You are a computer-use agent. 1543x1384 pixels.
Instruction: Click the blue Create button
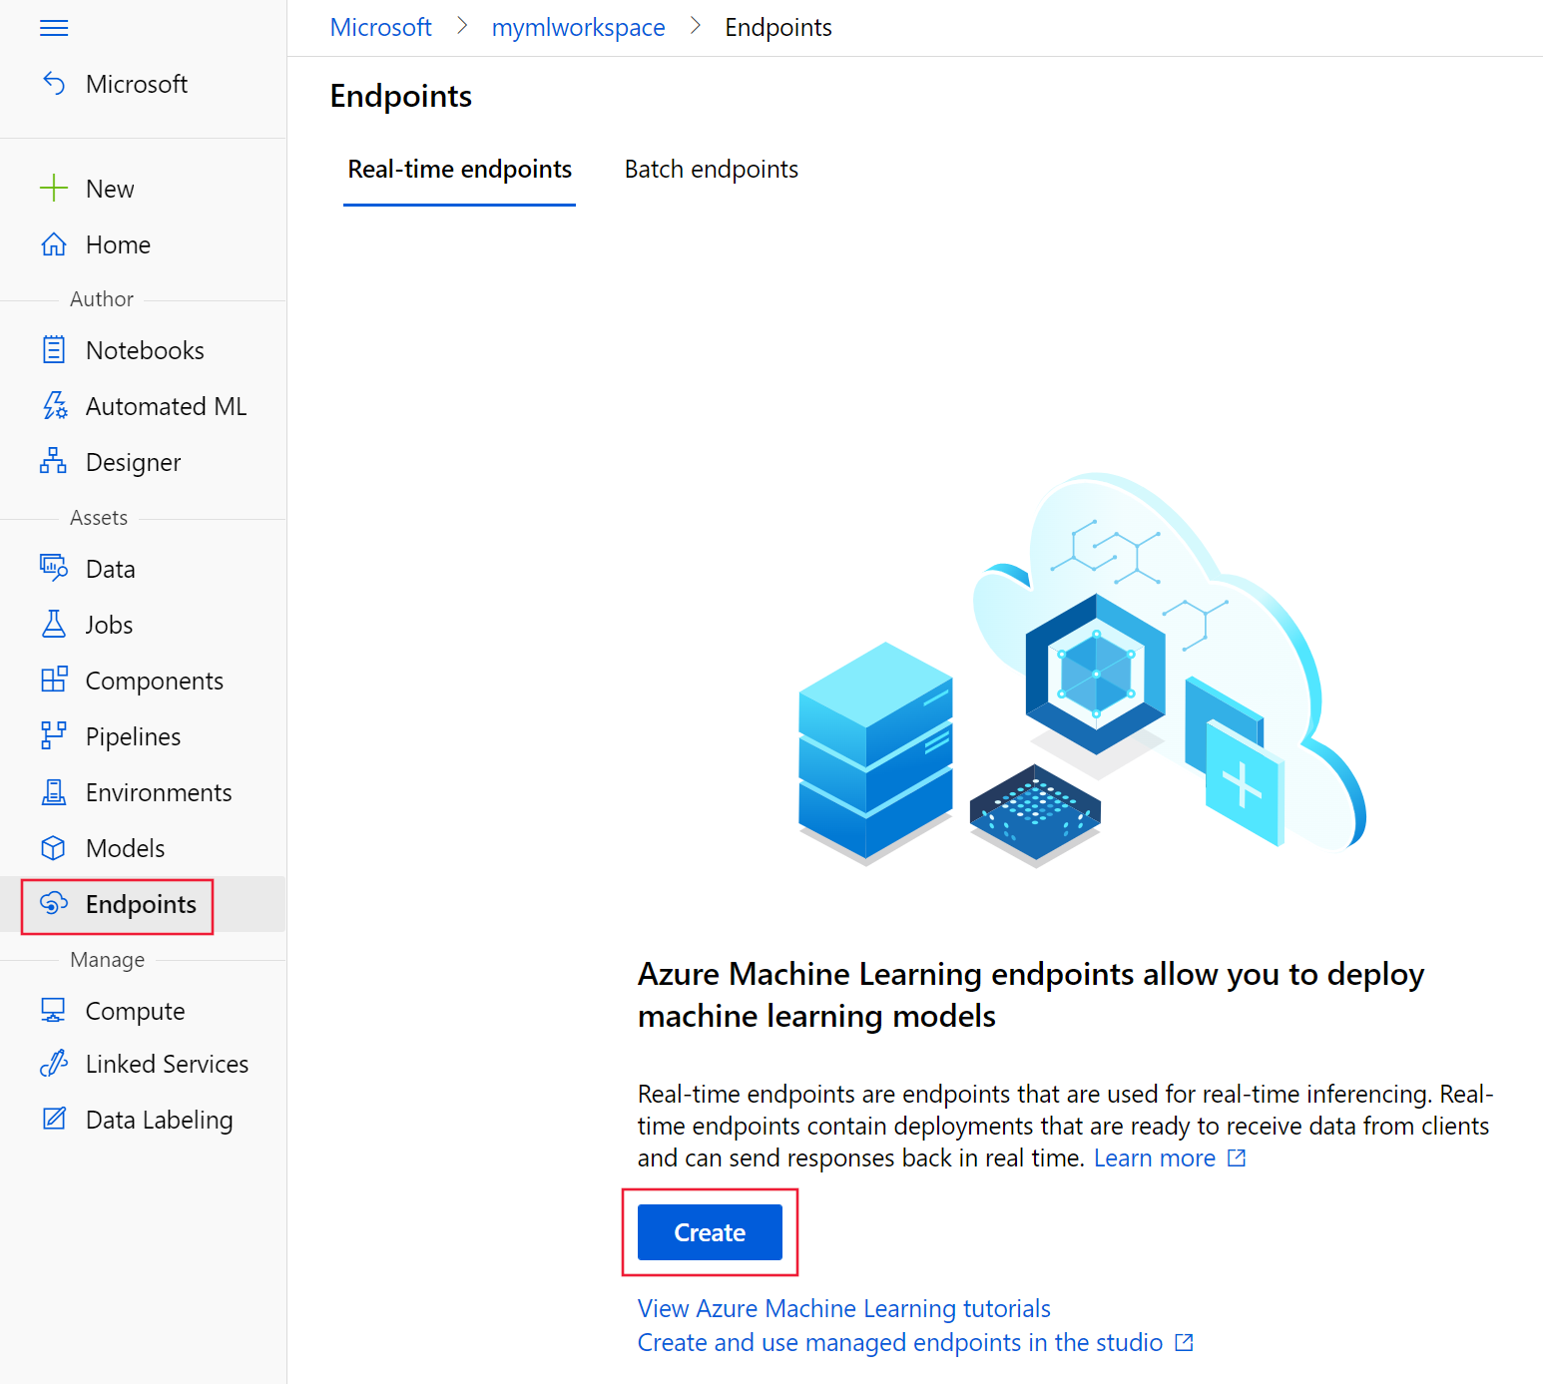click(x=710, y=1232)
